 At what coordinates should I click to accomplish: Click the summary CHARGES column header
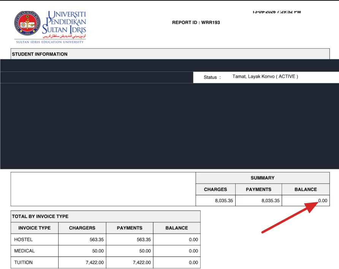[x=215, y=189]
